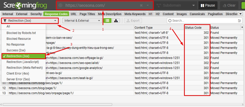
Task: Clear the crawl data
Action: click(x=229, y=6)
